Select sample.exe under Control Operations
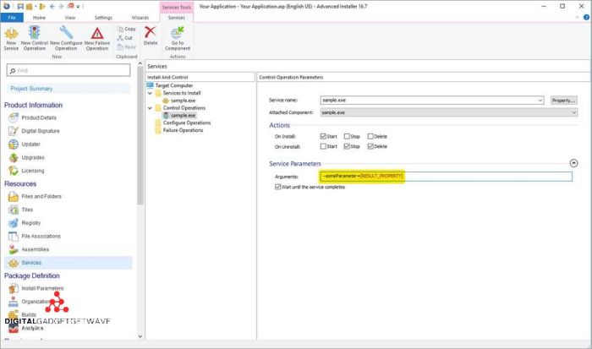592x349 pixels. pyautogui.click(x=184, y=116)
